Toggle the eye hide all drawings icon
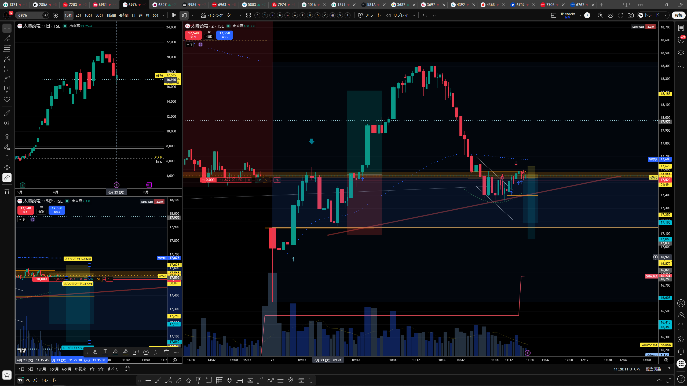 pyautogui.click(x=7, y=168)
